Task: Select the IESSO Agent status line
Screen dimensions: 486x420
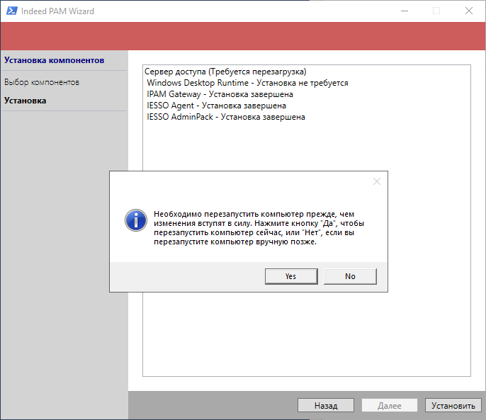Action: [x=216, y=106]
